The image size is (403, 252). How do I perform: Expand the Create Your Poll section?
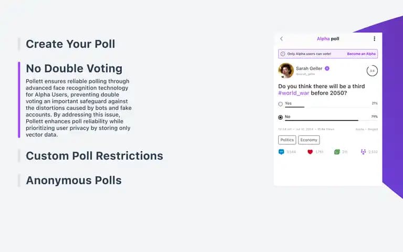point(70,44)
